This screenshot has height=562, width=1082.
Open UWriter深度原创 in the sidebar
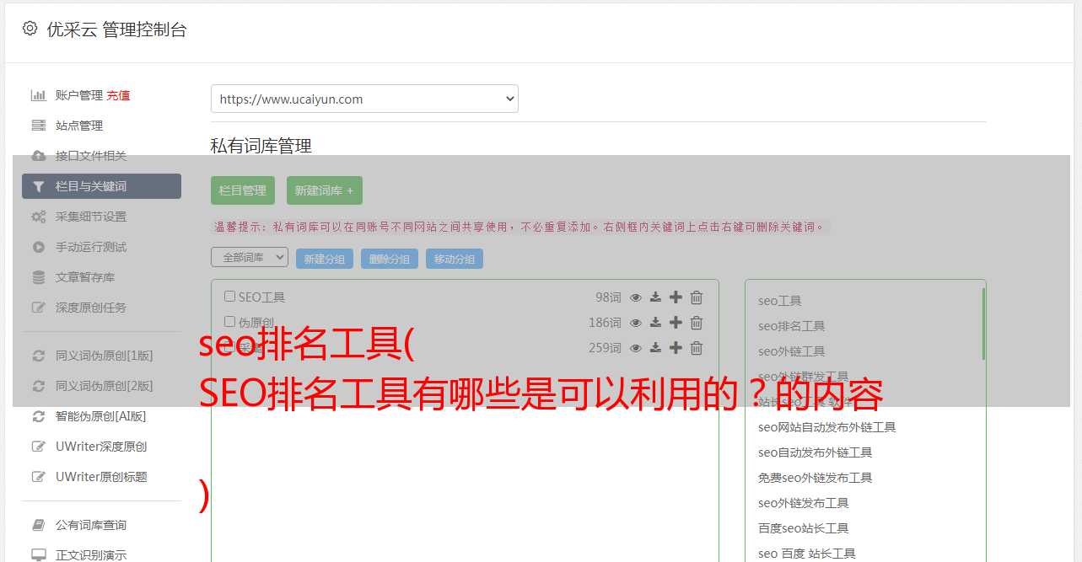click(x=101, y=447)
